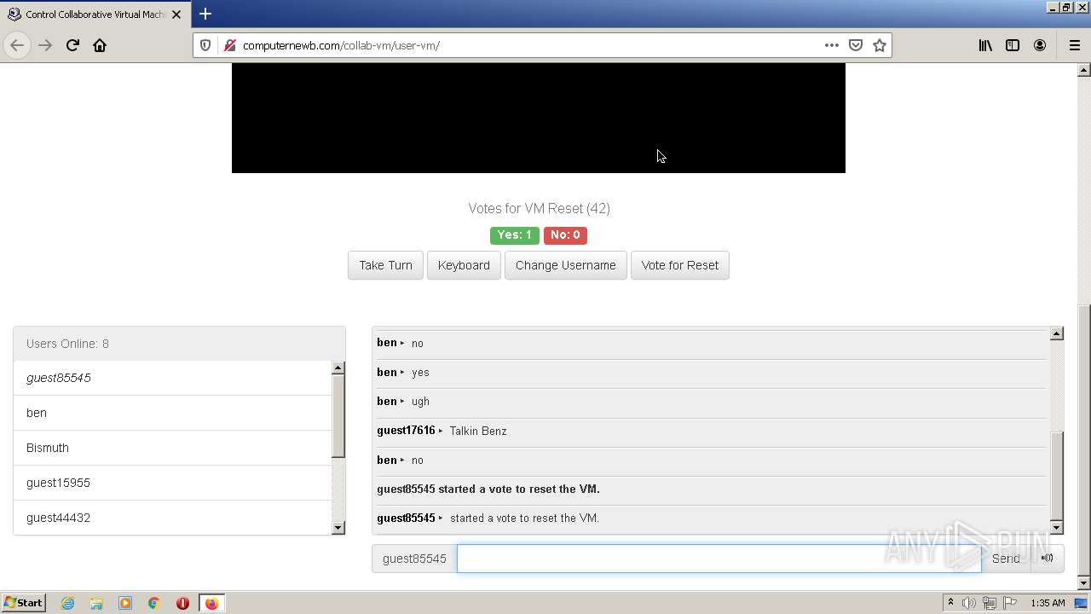Click the 'Talkin Benz' chat message
Image resolution: width=1091 pixels, height=614 pixels.
(x=478, y=431)
